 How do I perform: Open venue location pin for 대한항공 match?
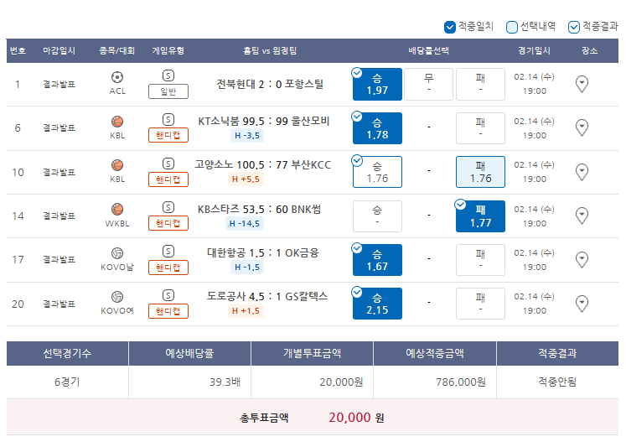582,260
